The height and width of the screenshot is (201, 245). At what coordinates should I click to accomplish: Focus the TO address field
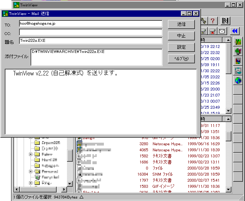91,24
